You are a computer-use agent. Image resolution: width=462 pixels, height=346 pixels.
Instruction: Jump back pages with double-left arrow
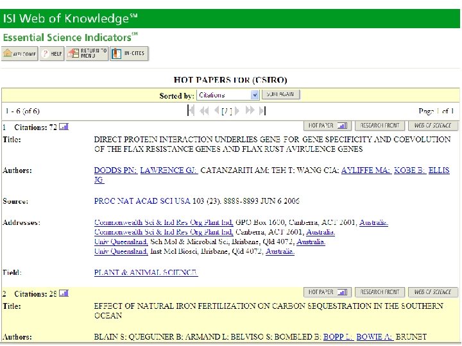click(204, 111)
